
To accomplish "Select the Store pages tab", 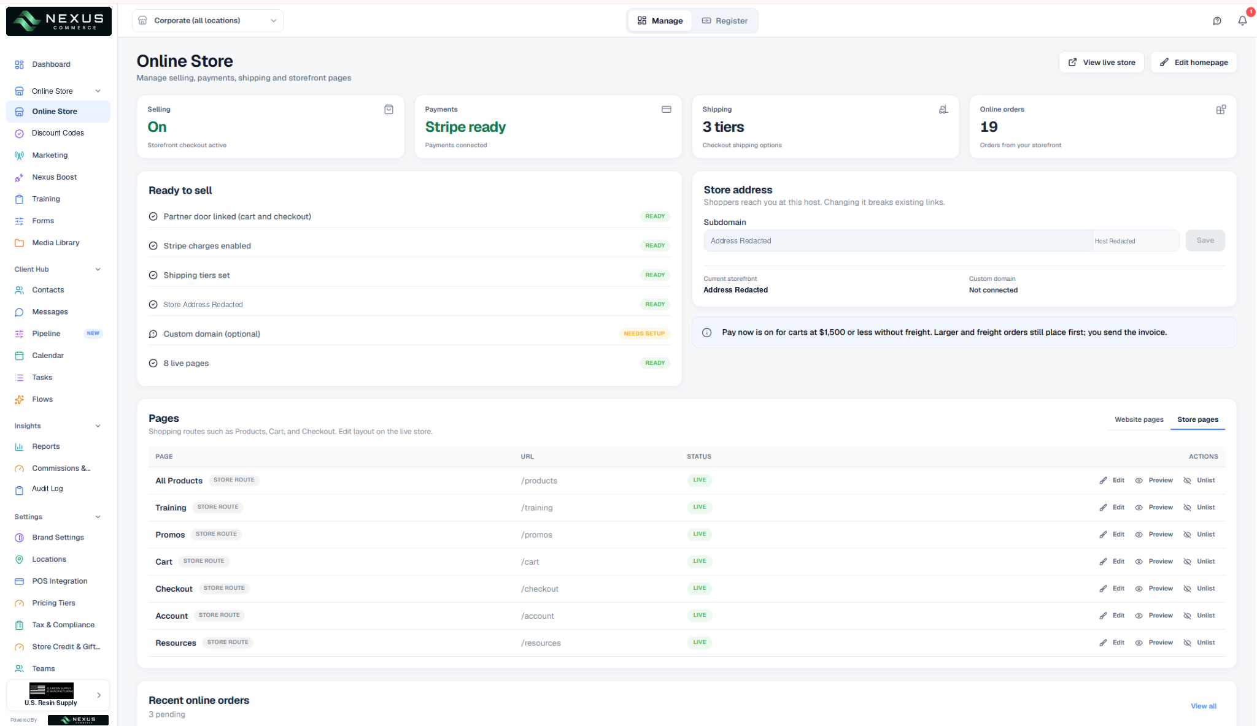I will click(x=1197, y=420).
